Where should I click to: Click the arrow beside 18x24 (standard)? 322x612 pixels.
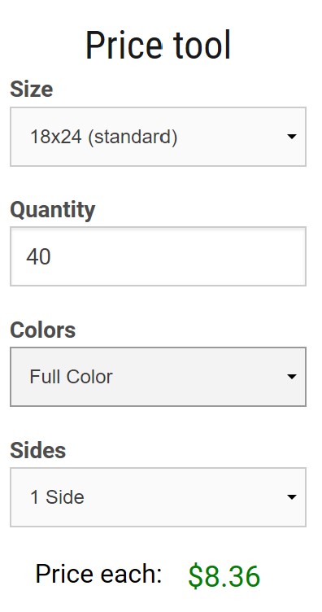pos(291,137)
